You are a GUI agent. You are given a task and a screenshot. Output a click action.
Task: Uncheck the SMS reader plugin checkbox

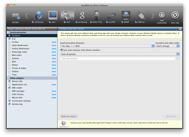click(9, 88)
